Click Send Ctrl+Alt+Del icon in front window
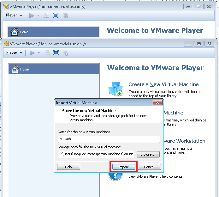The image size is (219, 197). tap(46, 53)
